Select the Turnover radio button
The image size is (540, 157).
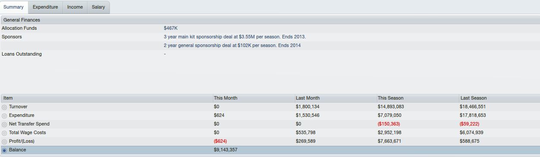(x=4, y=107)
